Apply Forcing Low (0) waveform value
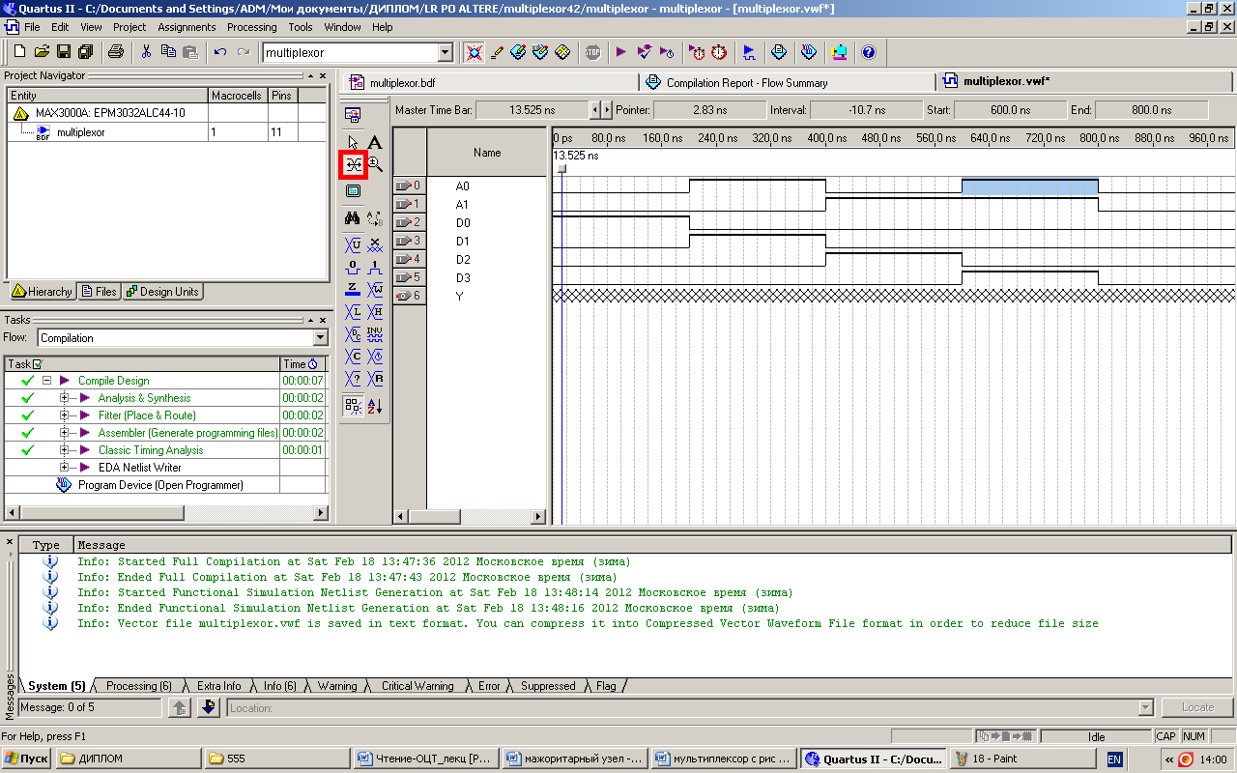 [x=353, y=267]
